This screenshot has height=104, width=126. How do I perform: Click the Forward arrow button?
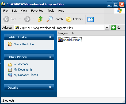pyautogui.click(x=27, y=19)
